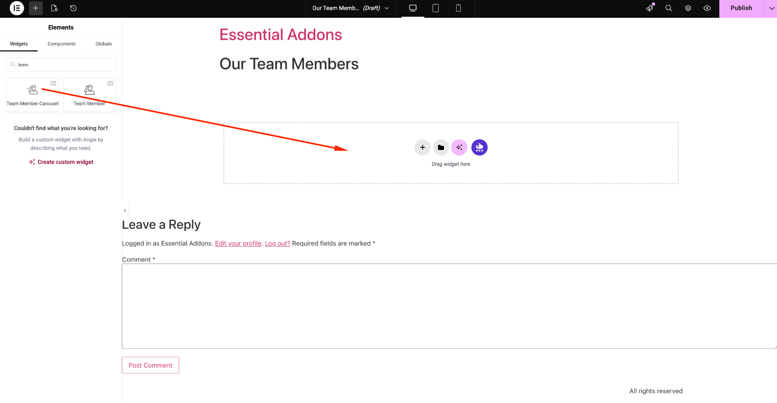The height and width of the screenshot is (403, 777).
Task: Switch to the Components tab
Action: click(x=61, y=44)
